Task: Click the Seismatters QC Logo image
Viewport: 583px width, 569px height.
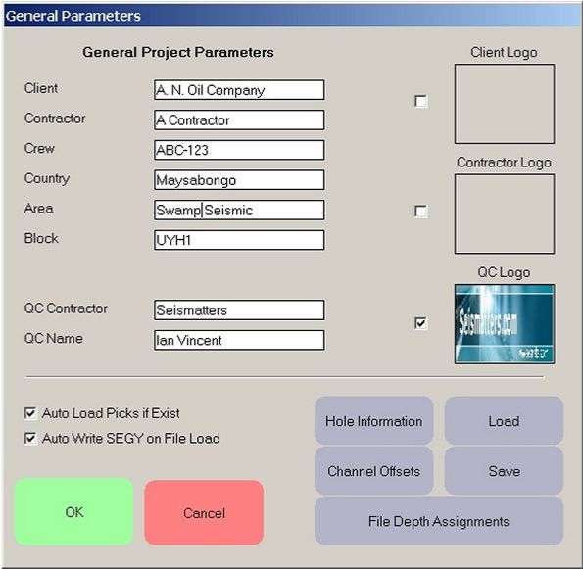Action: pos(505,324)
